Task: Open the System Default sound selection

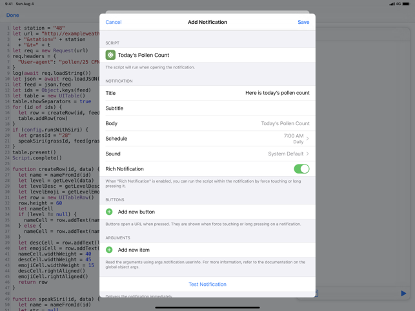Action: point(285,154)
